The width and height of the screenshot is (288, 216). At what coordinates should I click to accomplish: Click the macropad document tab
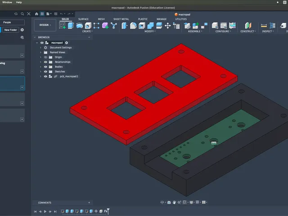click(x=182, y=14)
